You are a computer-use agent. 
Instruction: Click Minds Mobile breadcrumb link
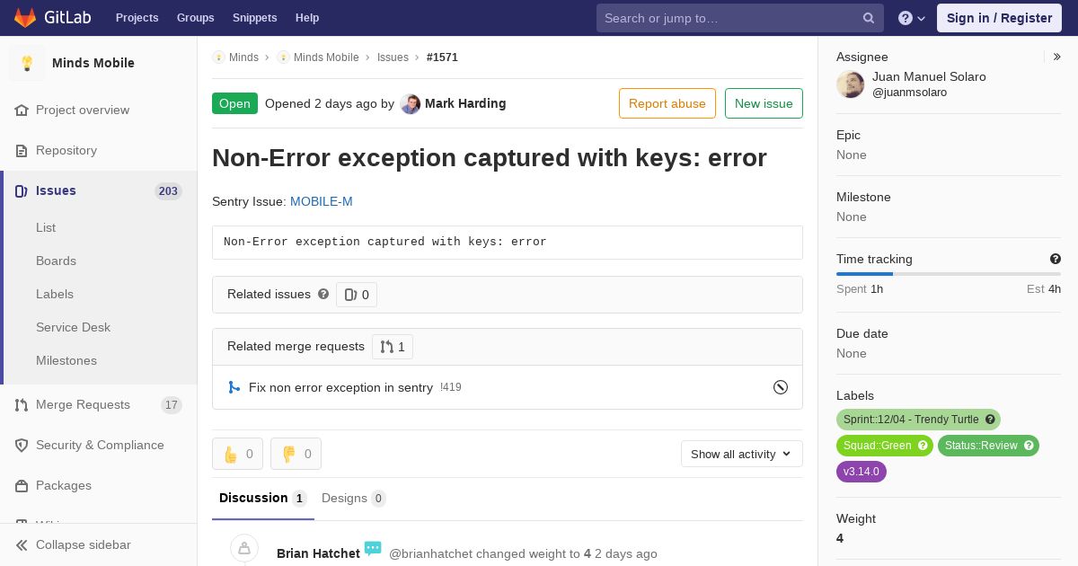point(326,57)
